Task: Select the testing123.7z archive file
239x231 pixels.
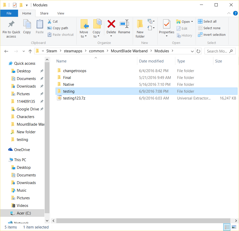Action: 74,98
